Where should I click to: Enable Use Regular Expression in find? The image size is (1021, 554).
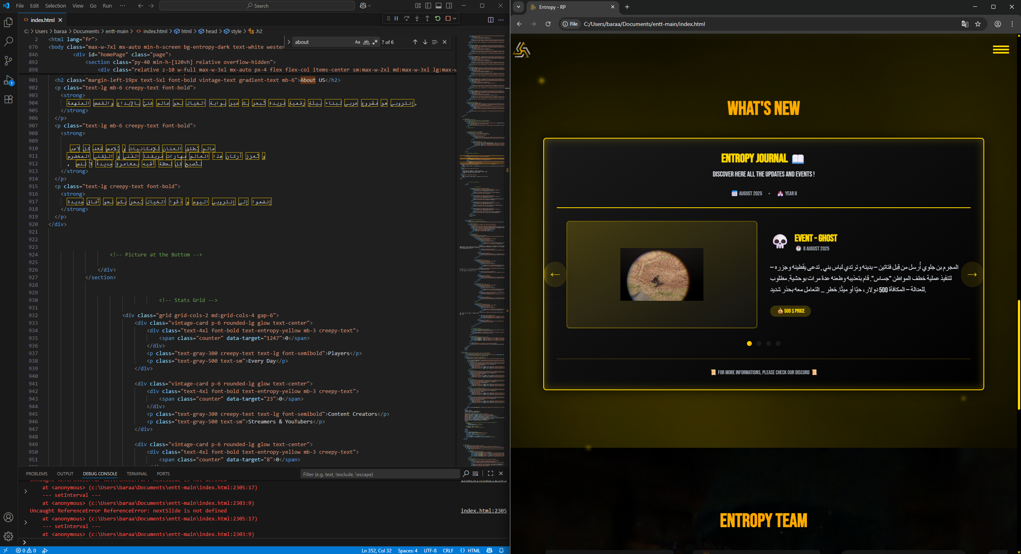375,42
